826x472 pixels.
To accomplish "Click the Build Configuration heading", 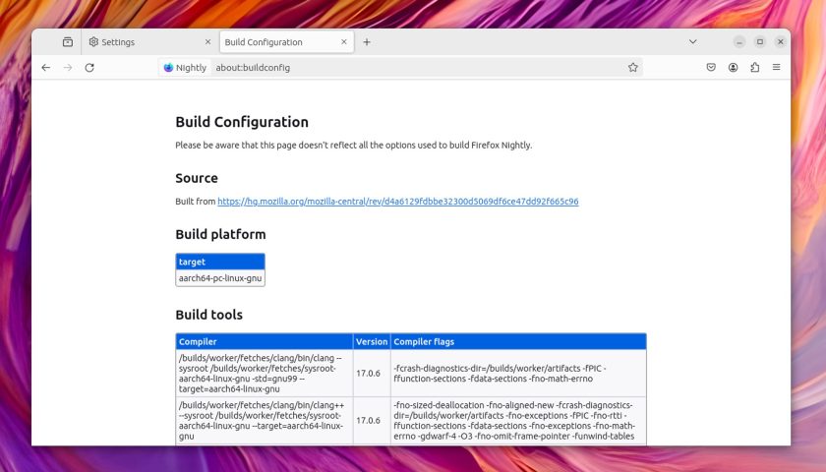I will pos(242,122).
